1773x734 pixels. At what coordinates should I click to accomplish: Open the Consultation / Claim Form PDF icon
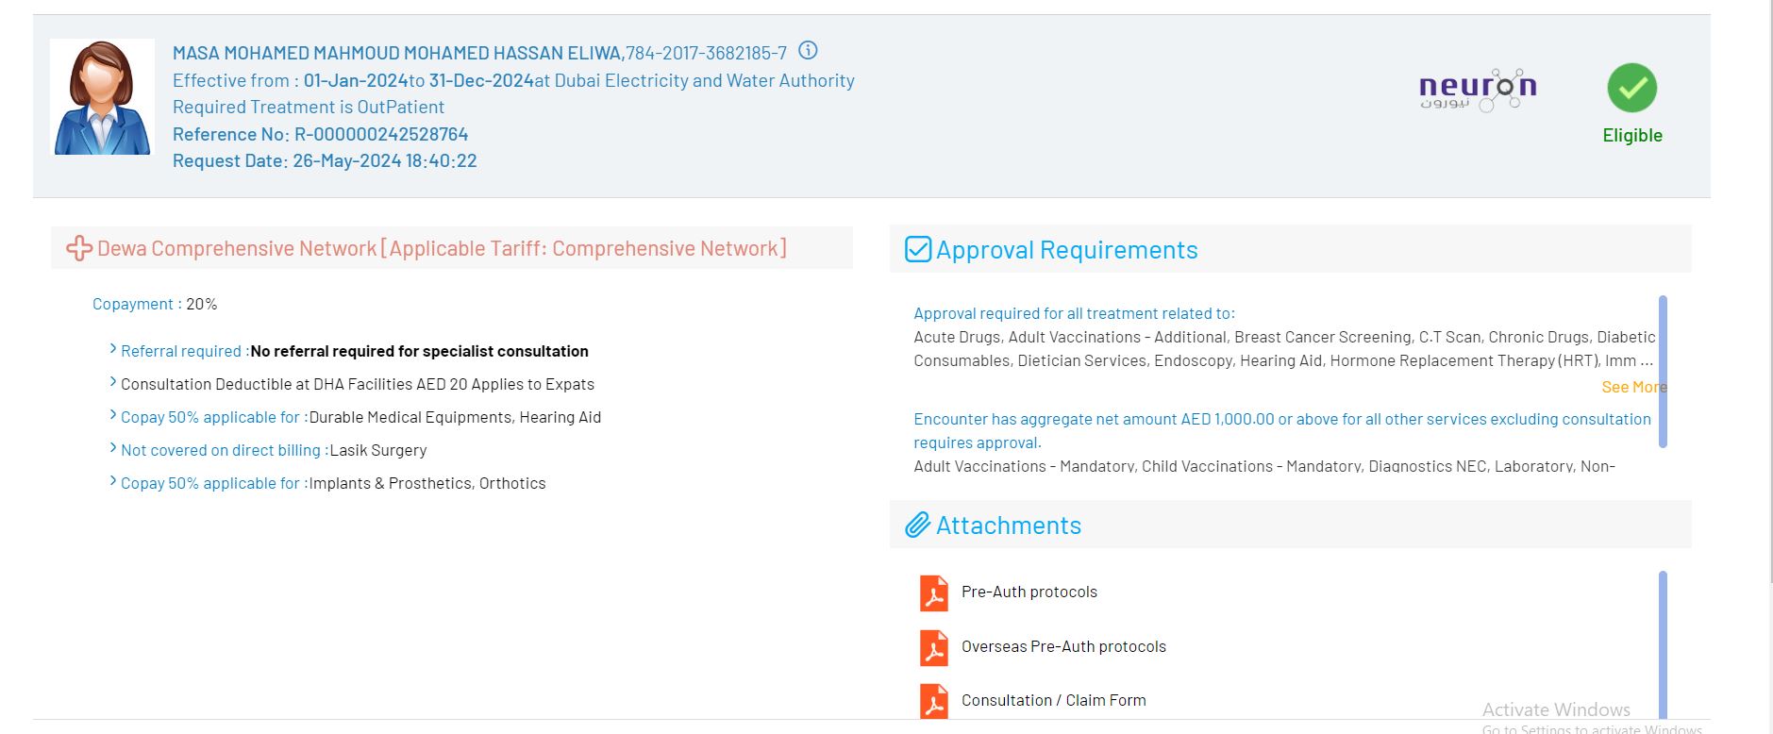click(x=933, y=702)
